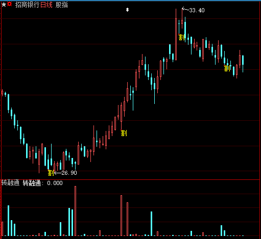Select the 招商银行 stock name in title
Viewport: 261px width, 239px height.
[x=27, y=5]
